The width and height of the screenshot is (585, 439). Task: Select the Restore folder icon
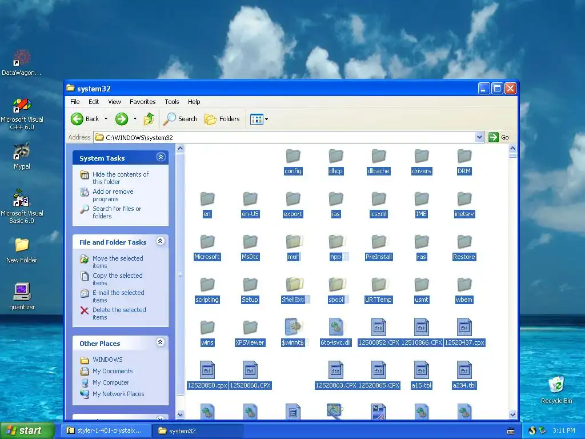[464, 242]
